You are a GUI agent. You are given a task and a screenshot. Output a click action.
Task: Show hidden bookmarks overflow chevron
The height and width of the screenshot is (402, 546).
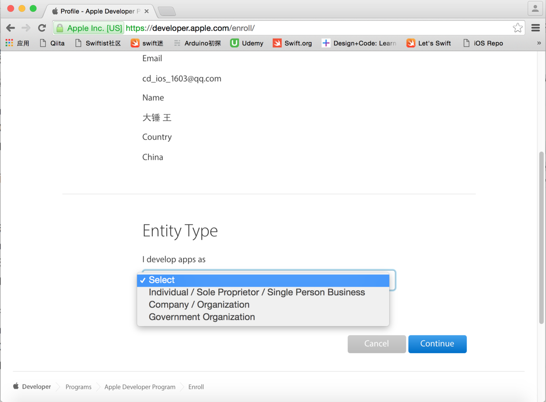click(x=539, y=43)
